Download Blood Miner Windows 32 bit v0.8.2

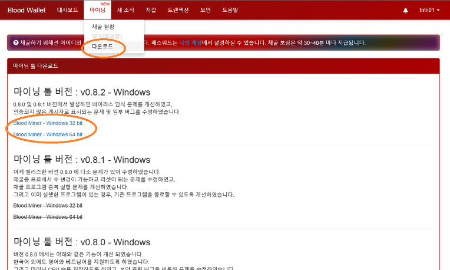48,123
